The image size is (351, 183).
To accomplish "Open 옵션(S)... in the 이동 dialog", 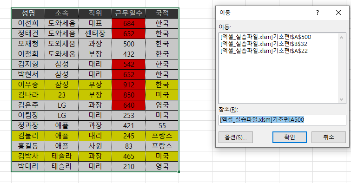I will [x=236, y=137].
